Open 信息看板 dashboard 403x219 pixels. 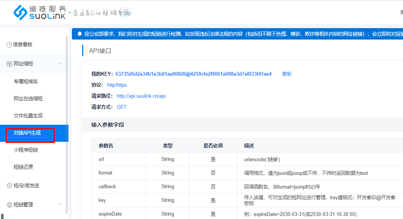click(x=22, y=44)
